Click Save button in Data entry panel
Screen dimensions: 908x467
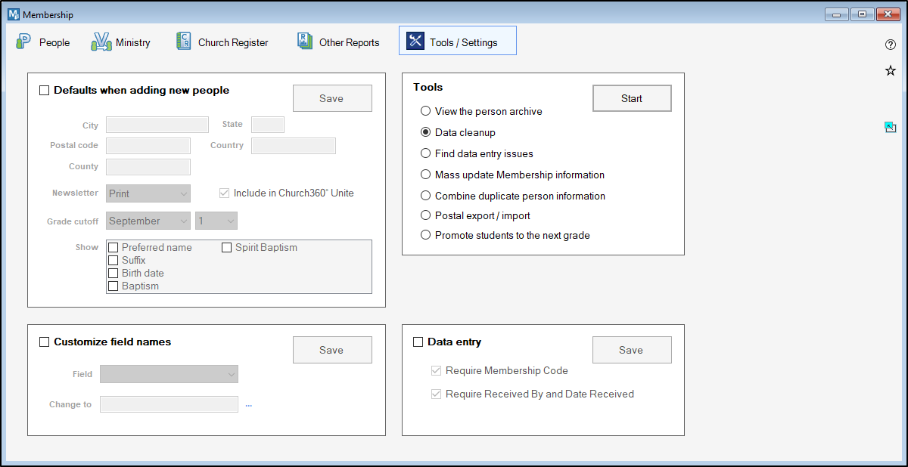[631, 350]
